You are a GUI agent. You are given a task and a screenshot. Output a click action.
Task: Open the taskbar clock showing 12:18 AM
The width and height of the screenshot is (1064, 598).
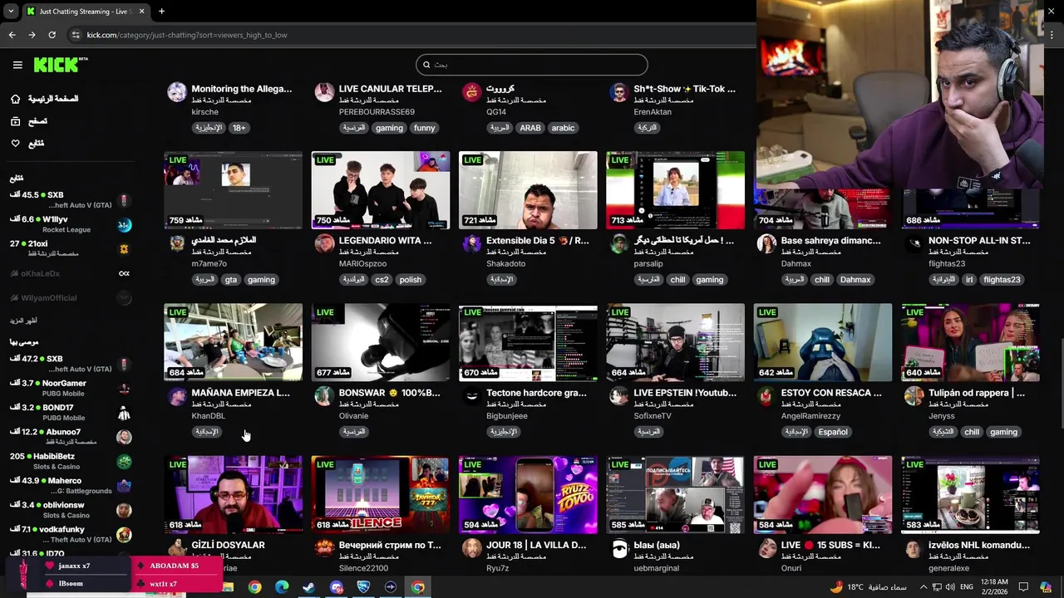pos(995,587)
